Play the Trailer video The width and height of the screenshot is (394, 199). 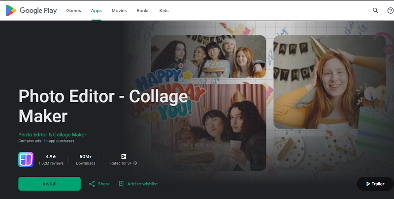[375, 184]
